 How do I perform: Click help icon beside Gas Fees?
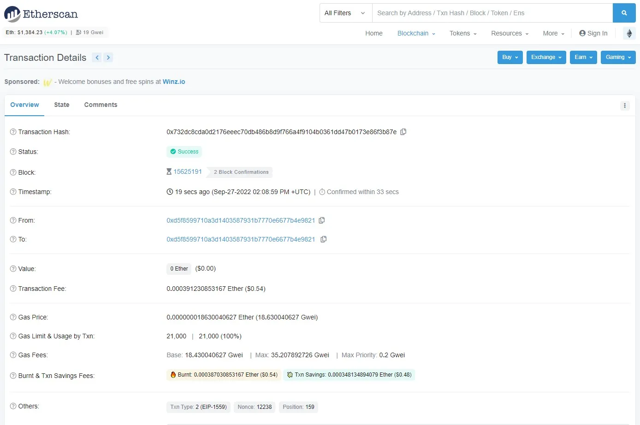click(13, 355)
